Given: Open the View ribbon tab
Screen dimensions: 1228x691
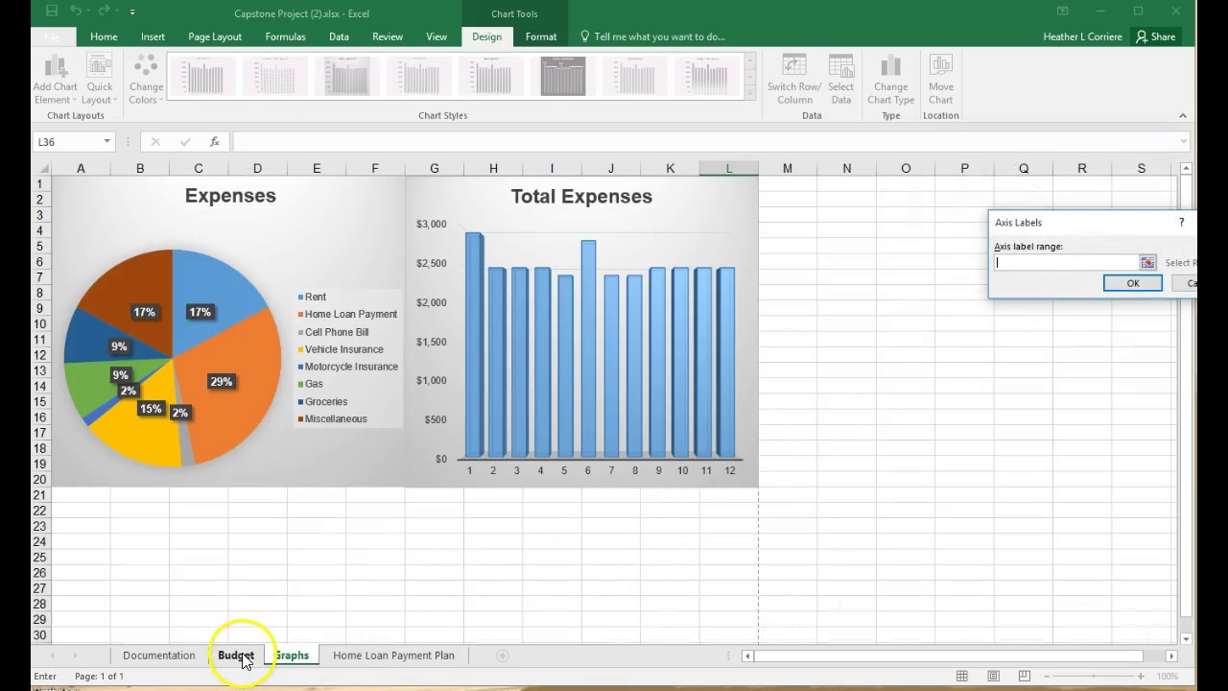Looking at the screenshot, I should coord(437,36).
